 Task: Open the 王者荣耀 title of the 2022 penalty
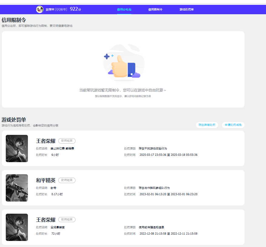pyautogui.click(x=46, y=220)
